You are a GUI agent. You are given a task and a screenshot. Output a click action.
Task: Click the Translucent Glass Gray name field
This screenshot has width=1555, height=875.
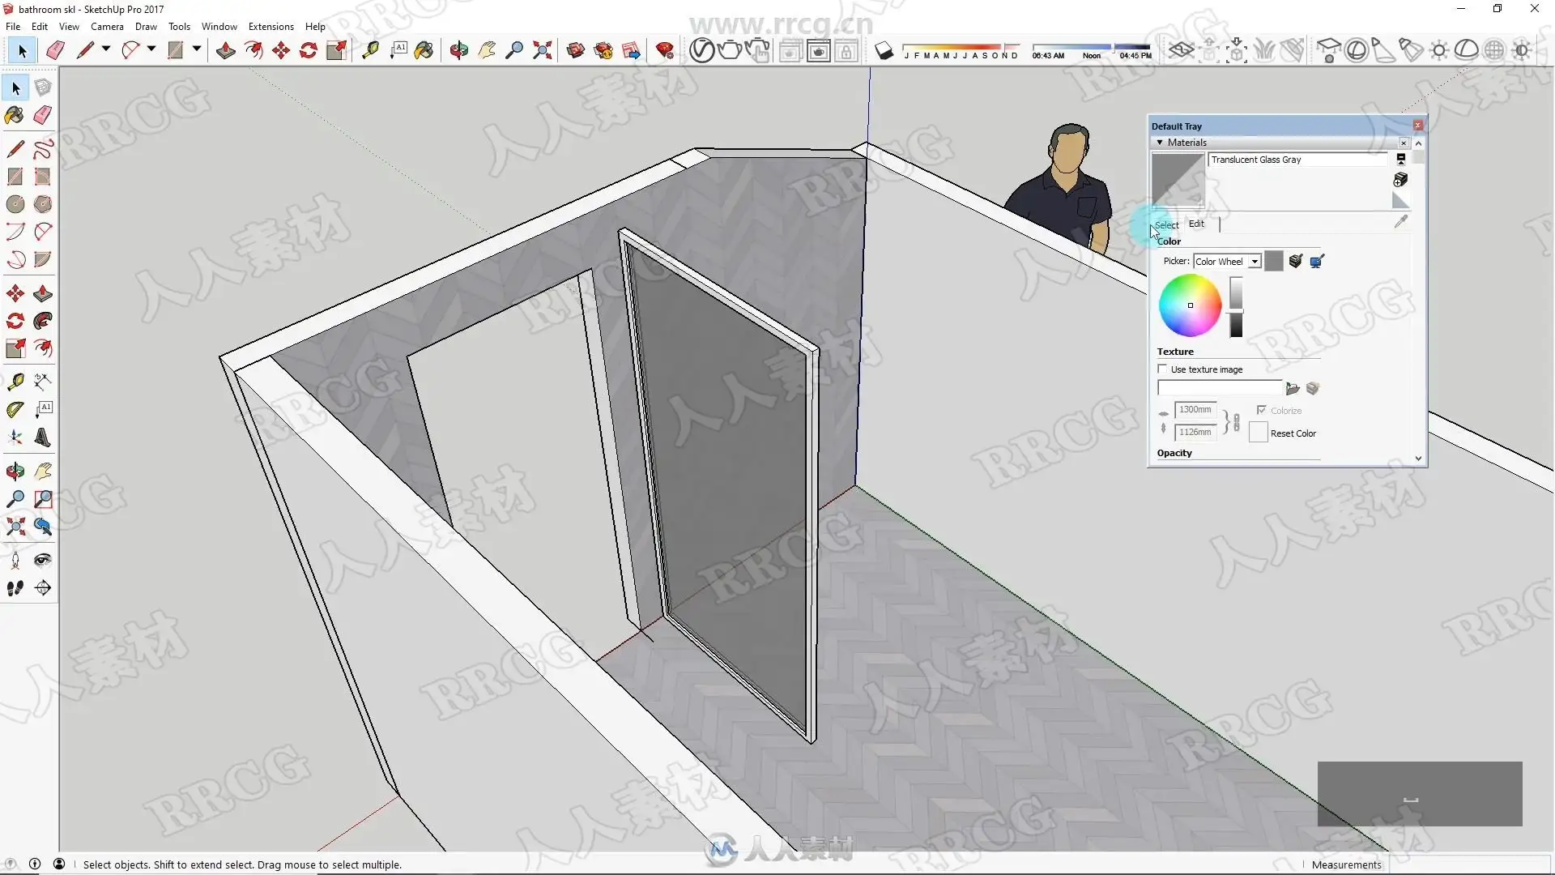pos(1297,160)
